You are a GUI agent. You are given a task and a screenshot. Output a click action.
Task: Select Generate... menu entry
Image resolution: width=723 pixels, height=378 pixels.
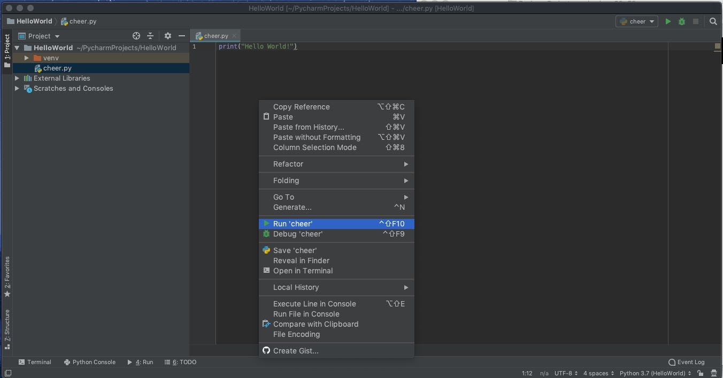click(x=336, y=207)
